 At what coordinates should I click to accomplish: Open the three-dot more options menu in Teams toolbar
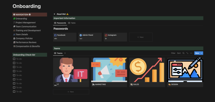[191, 53]
